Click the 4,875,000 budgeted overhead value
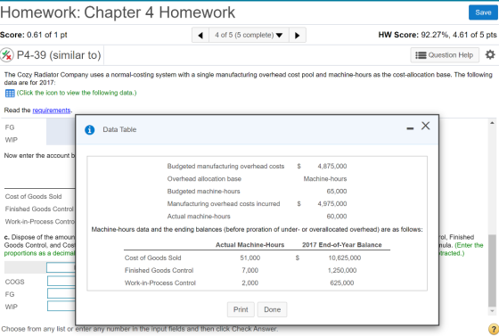 [331, 166]
